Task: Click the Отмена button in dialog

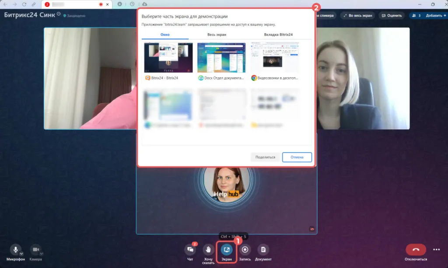Action: pyautogui.click(x=297, y=157)
